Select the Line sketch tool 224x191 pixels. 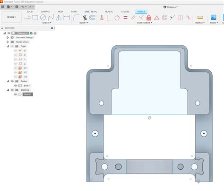pos(27,17)
